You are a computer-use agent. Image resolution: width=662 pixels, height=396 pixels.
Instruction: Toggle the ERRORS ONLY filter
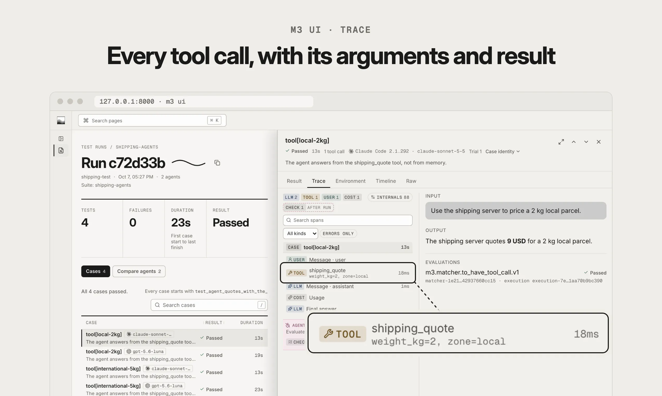[338, 233]
